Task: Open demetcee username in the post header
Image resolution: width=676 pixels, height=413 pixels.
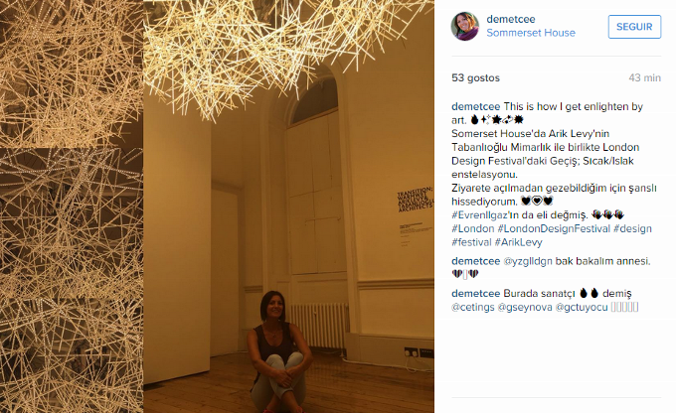Action: (x=511, y=20)
